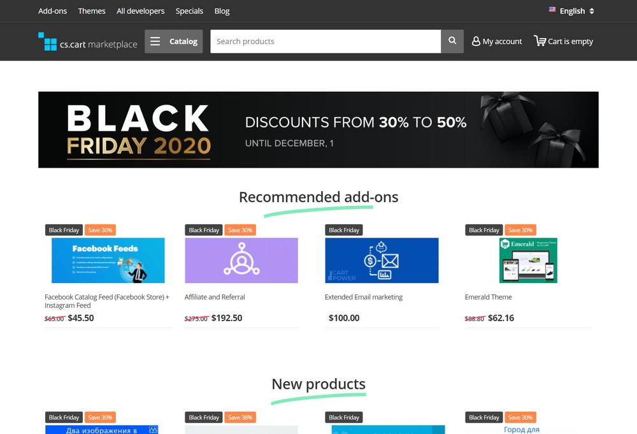The height and width of the screenshot is (434, 637).
Task: Open the Affiliate and Referral thumbnail
Action: pos(241,261)
